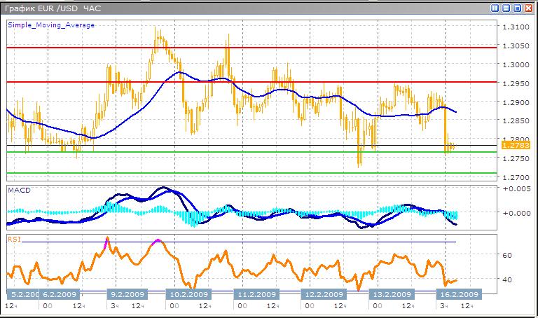This screenshot has width=538, height=318.
Task: Maximize the EUR/USD chart window
Action: point(517,8)
